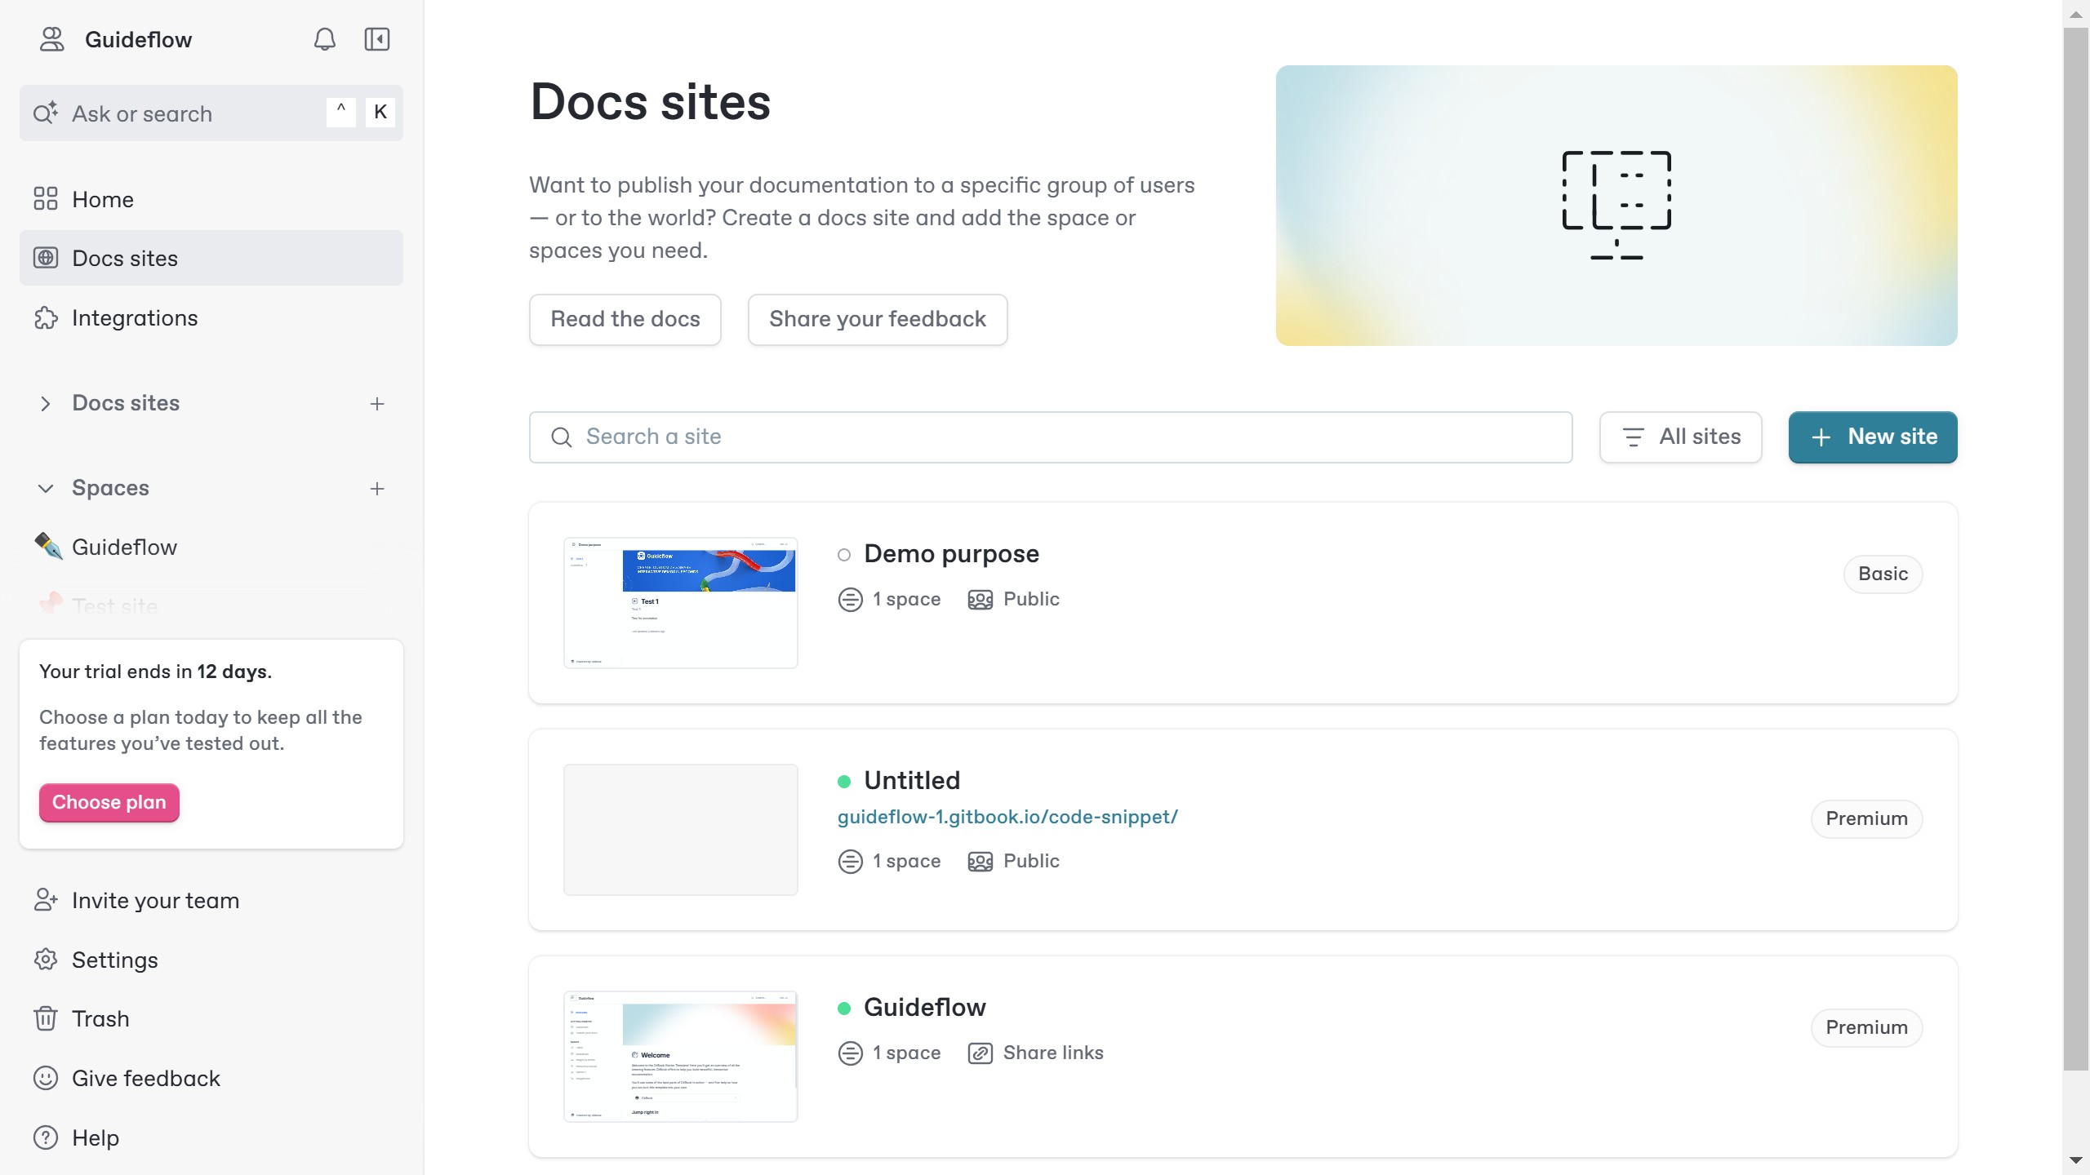This screenshot has width=2090, height=1175.
Task: Open the Guideflow space in sidebar
Action: (211, 547)
